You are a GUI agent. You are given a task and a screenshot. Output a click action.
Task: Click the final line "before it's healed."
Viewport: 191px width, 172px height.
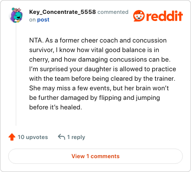click(x=55, y=107)
